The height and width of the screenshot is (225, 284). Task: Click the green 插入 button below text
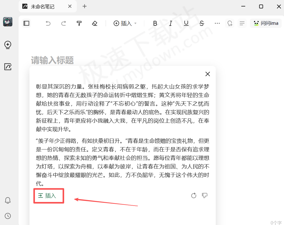(47, 196)
